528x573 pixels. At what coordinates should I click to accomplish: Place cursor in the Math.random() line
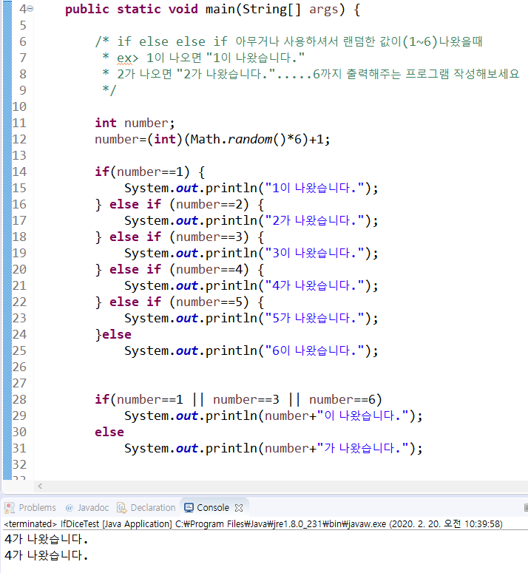[212, 139]
